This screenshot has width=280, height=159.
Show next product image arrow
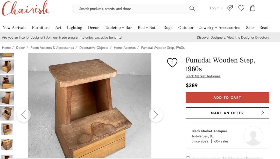(x=156, y=115)
